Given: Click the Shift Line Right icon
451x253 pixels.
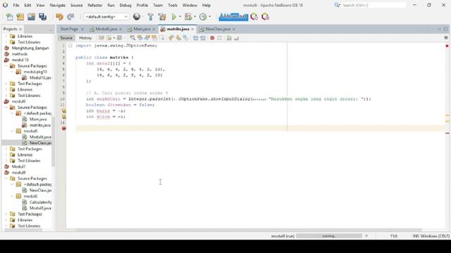Looking at the screenshot, I should (203, 38).
